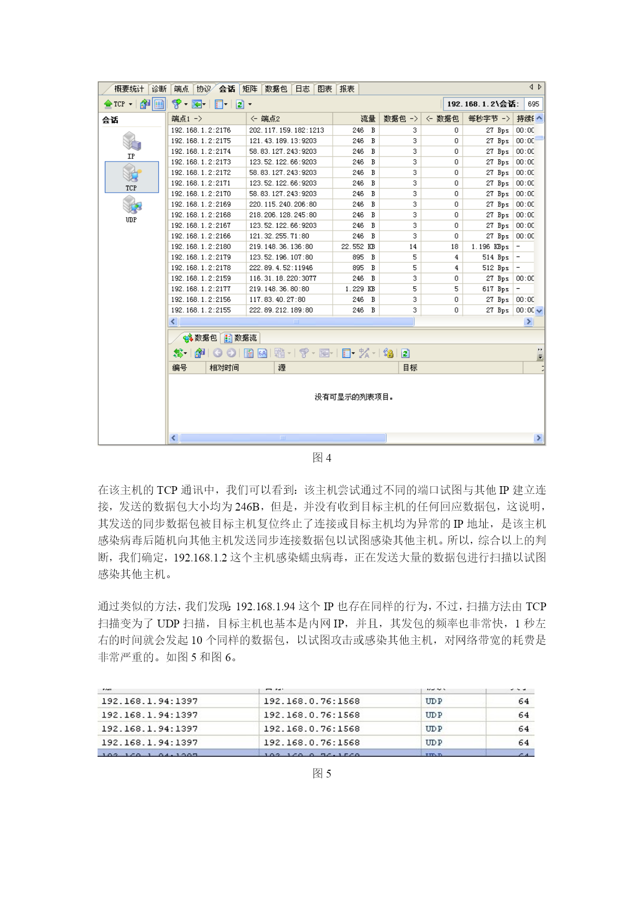Sort by the 每秒字节 column header
644x911 pixels.
488,119
